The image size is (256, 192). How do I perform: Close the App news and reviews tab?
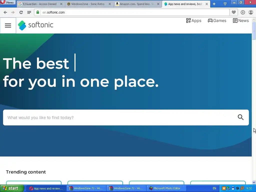(x=207, y=4)
